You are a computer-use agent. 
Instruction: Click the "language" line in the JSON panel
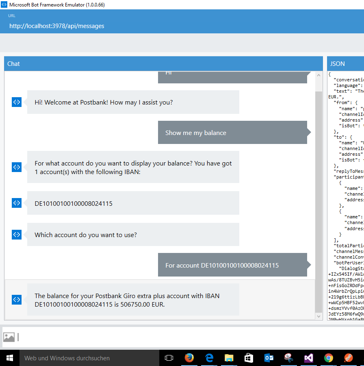349,85
